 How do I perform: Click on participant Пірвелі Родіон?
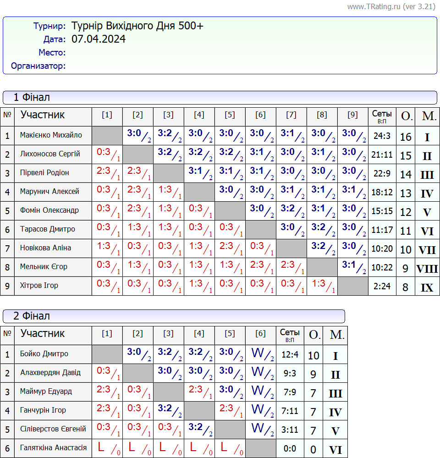coord(44,173)
